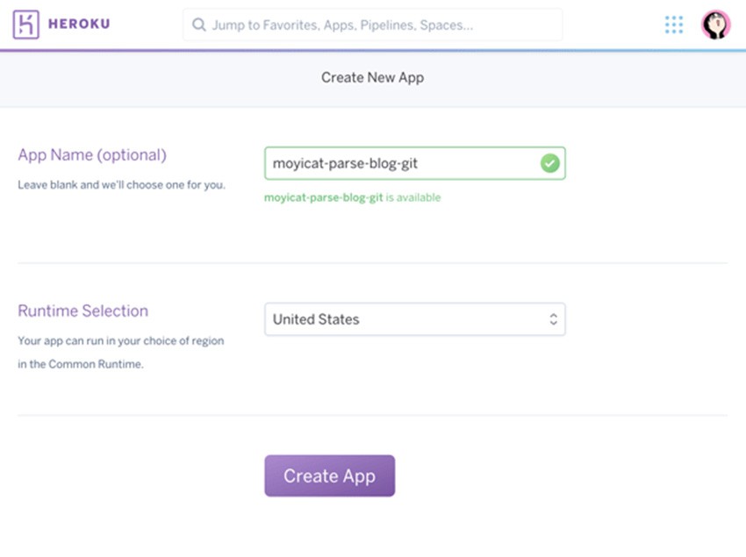746x557 pixels.
Task: Click the Create App button
Action: (x=330, y=475)
